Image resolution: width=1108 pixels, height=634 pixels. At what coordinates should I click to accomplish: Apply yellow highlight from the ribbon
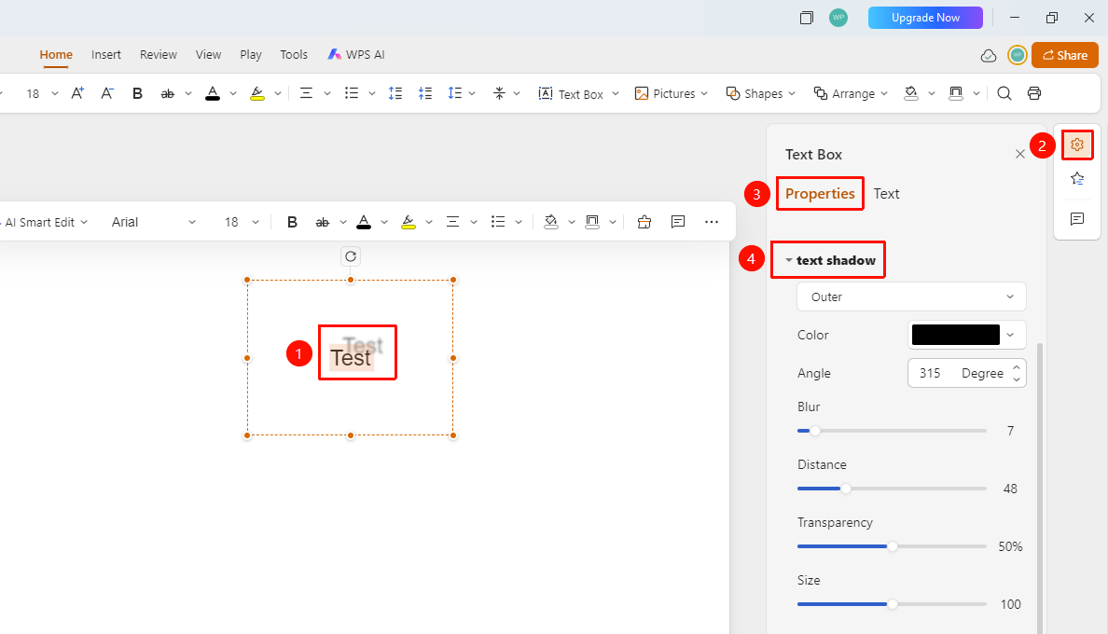257,93
